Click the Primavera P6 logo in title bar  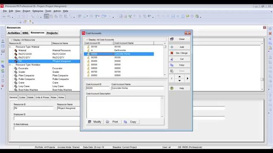click(x=2, y=6)
